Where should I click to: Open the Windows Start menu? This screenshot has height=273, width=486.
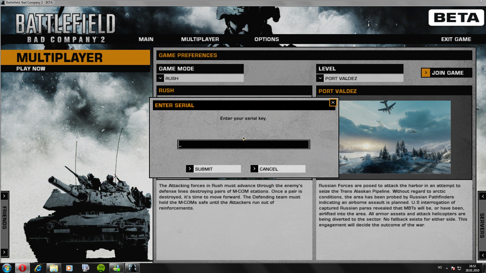tap(7, 268)
